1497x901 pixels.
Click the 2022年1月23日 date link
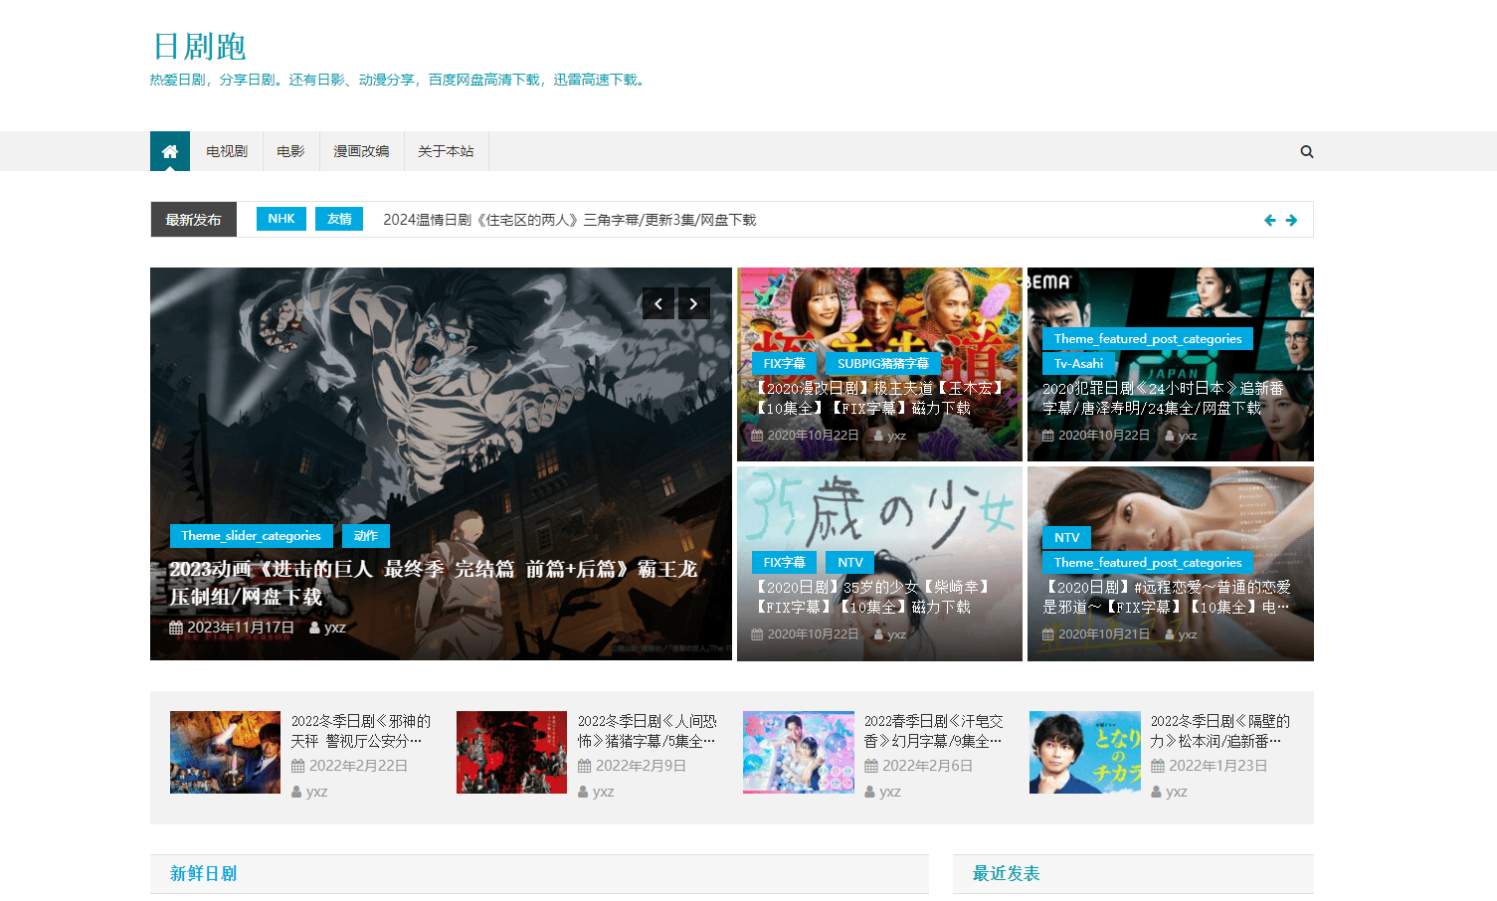pyautogui.click(x=1209, y=766)
